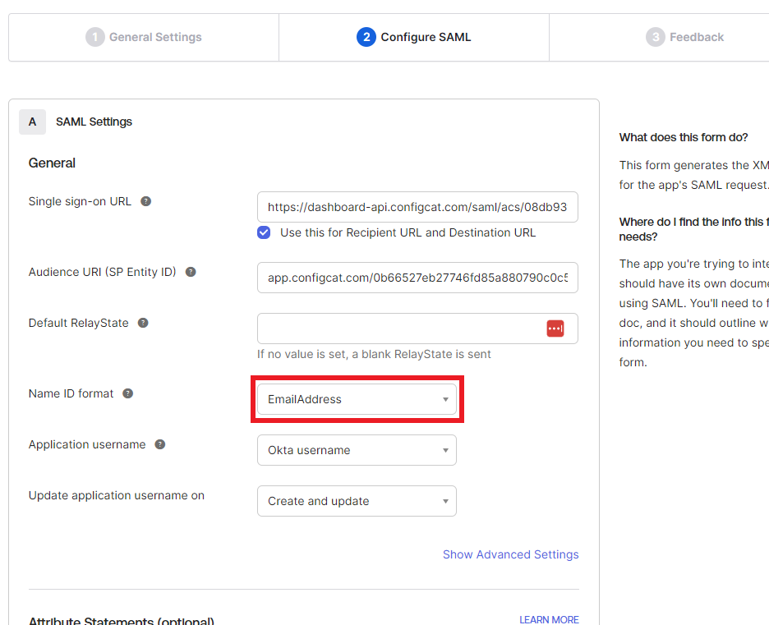Screen dimensions: 769x625
Task: Click help icon next to Name ID format
Action: point(128,393)
